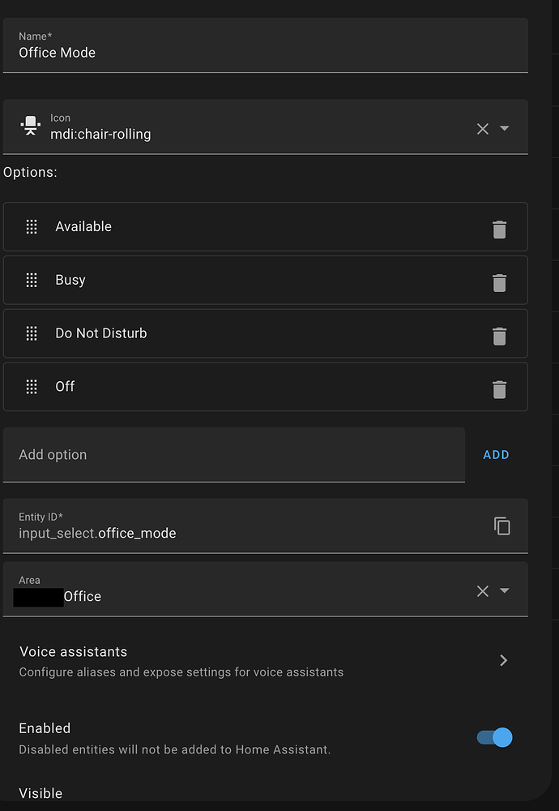The image size is (559, 811).
Task: Clear the selected icon with the X button
Action: coord(482,128)
